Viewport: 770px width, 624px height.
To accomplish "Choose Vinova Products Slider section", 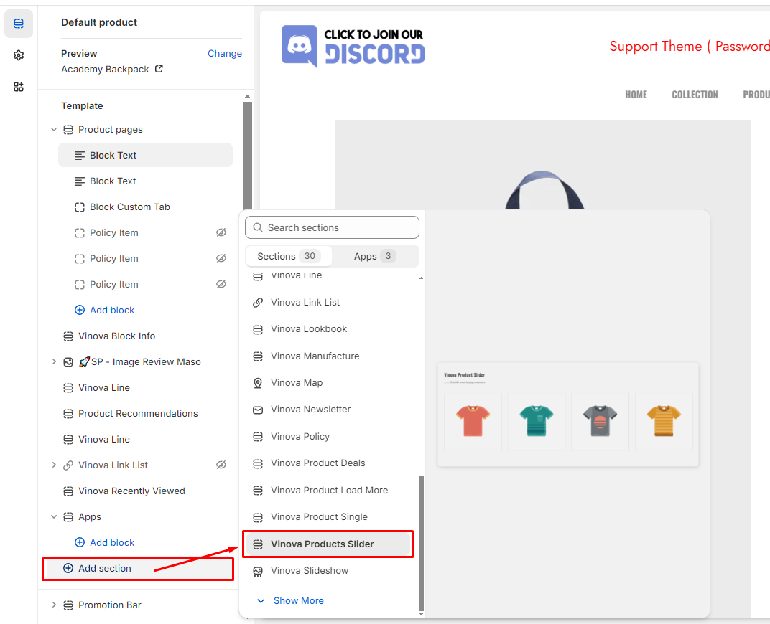I will 328,544.
